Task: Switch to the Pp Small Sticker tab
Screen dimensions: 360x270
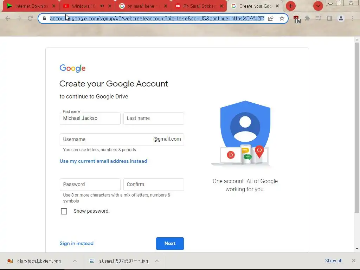Action: (199, 6)
